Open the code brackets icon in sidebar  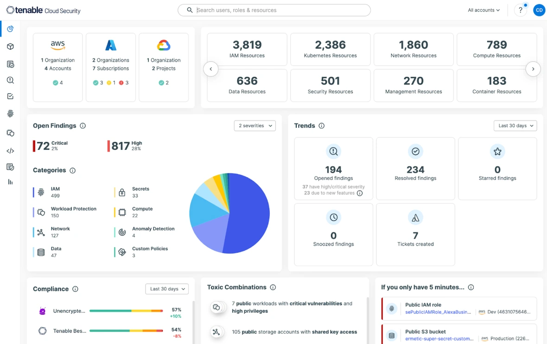click(x=10, y=151)
